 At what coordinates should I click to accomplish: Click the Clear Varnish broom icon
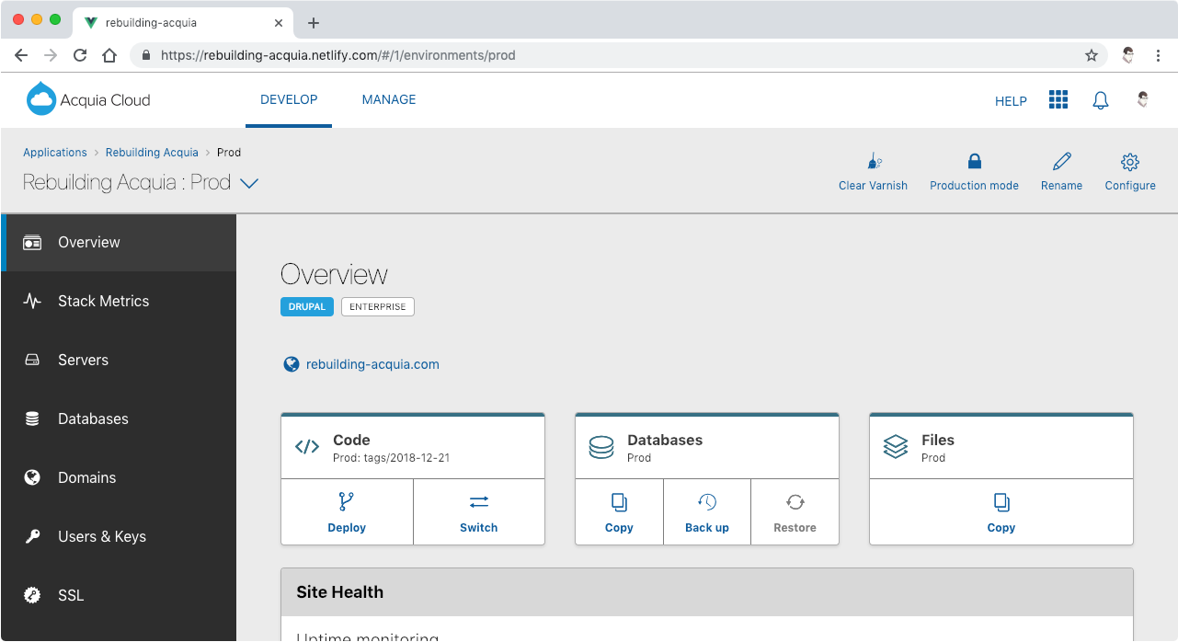pyautogui.click(x=873, y=163)
